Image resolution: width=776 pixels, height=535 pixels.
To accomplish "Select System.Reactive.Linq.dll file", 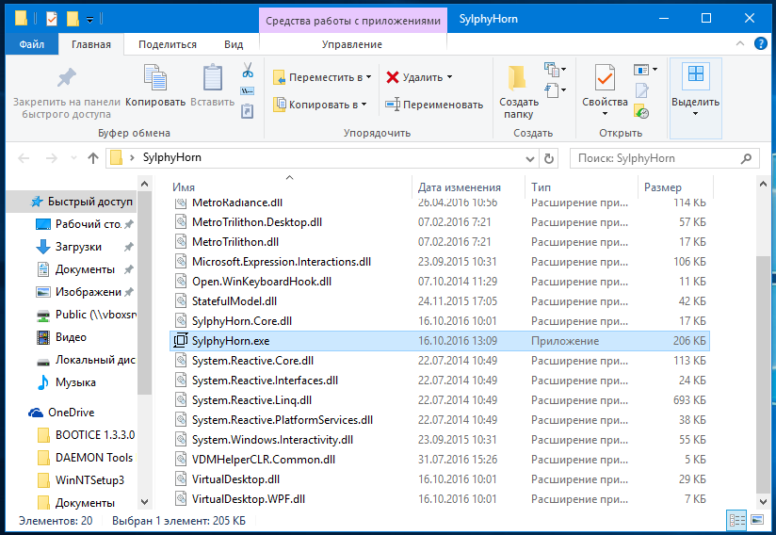I will tap(440, 400).
